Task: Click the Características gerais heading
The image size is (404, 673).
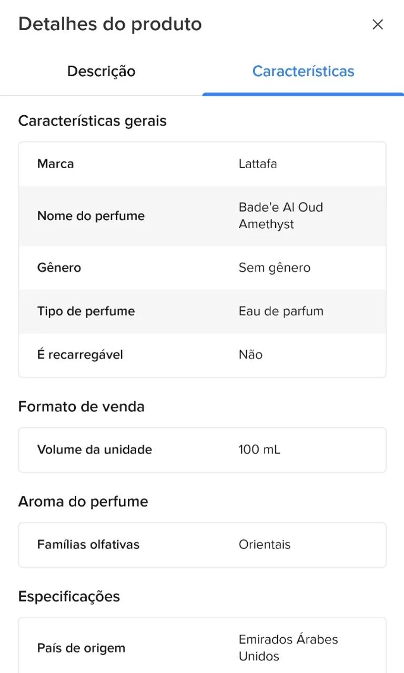Action: (x=92, y=120)
